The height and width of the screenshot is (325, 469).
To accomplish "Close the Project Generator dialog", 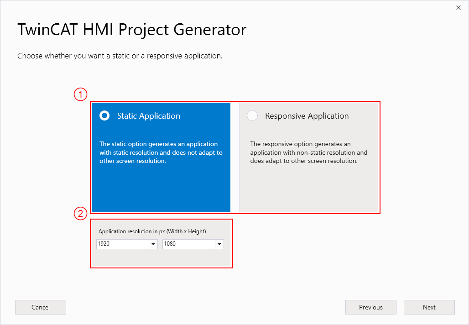I will [x=459, y=8].
